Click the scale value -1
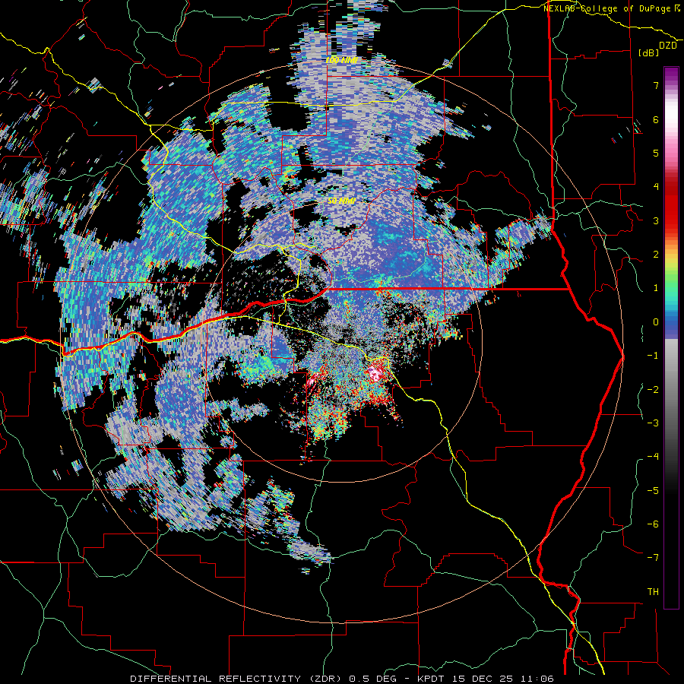The height and width of the screenshot is (684, 684). coord(653,356)
